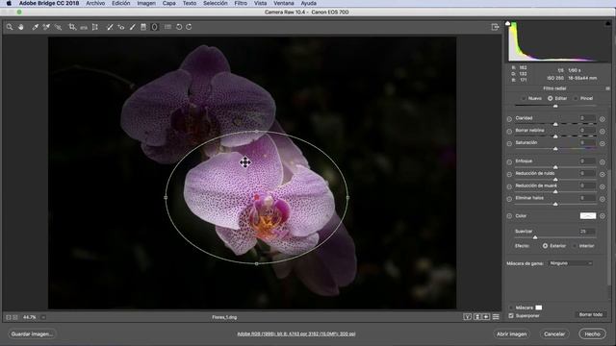Click Guardar imagen button
This screenshot has height=346, width=616.
pos(32,334)
